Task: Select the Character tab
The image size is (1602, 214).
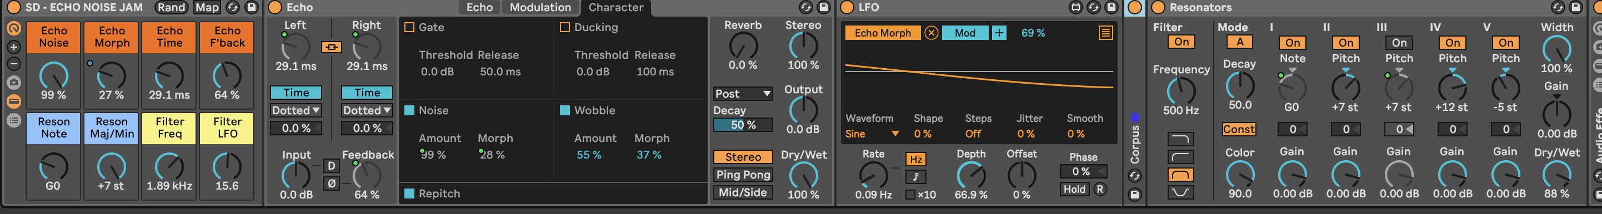Action: 615,7
